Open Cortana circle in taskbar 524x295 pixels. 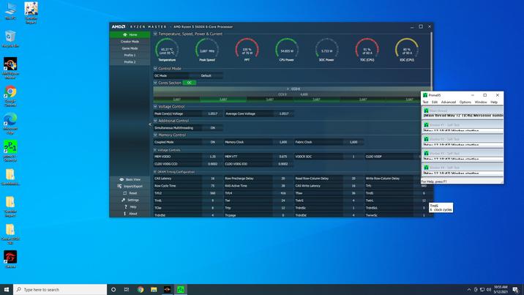click(x=113, y=290)
